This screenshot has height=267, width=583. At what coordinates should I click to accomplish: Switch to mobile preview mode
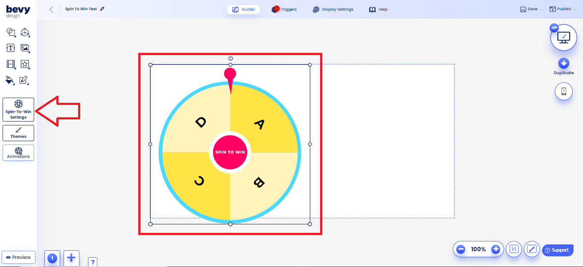[x=564, y=91]
